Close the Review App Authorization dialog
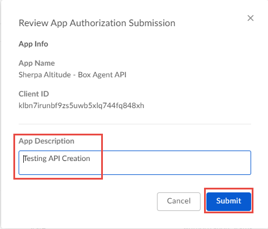 click(251, 18)
